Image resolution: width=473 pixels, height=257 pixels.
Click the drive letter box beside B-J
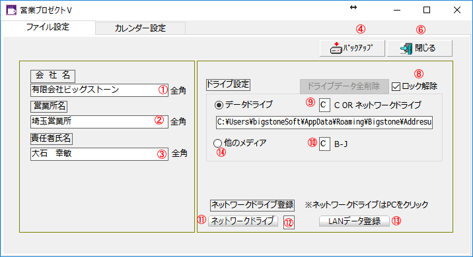[324, 144]
